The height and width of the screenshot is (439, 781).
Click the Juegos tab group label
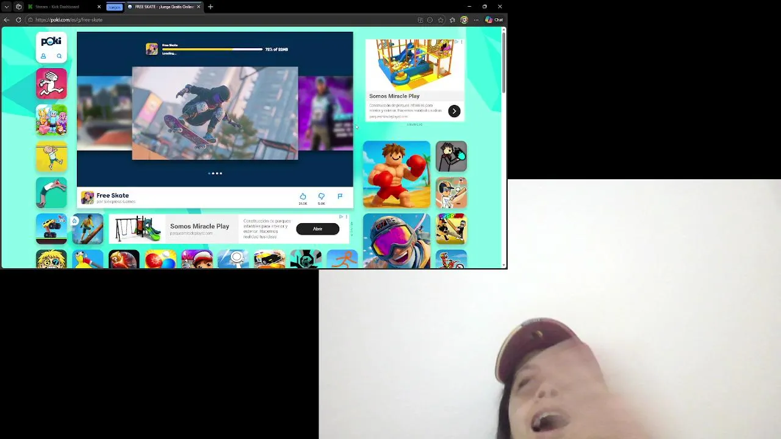point(114,7)
